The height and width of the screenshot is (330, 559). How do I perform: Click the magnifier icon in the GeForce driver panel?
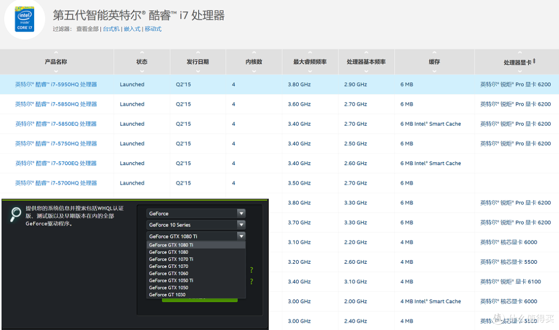click(15, 214)
